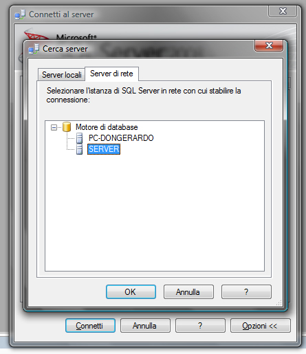
Task: Collapse options with Opzioni << button
Action: coord(261,326)
